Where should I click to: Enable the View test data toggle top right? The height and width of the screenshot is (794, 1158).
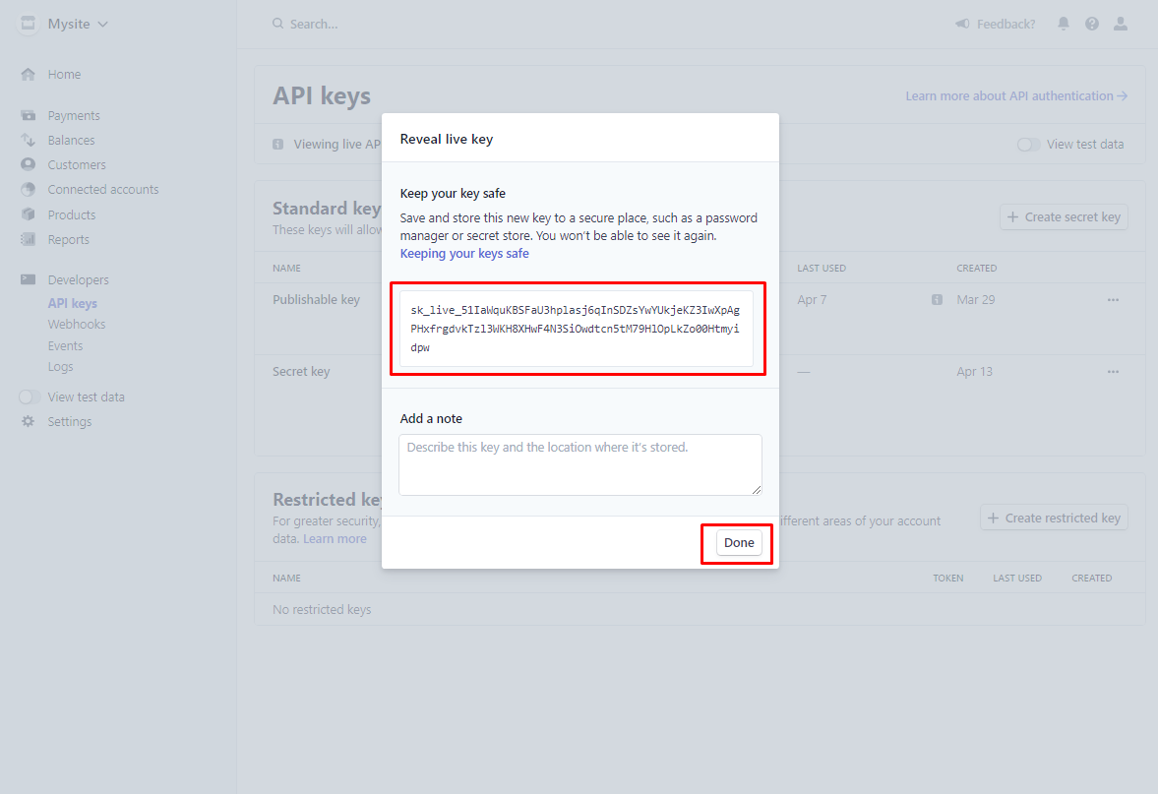(x=1028, y=144)
